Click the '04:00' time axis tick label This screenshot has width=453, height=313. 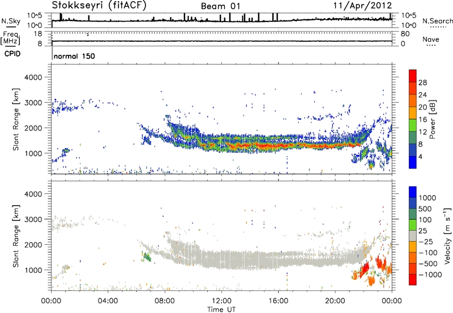click(108, 301)
